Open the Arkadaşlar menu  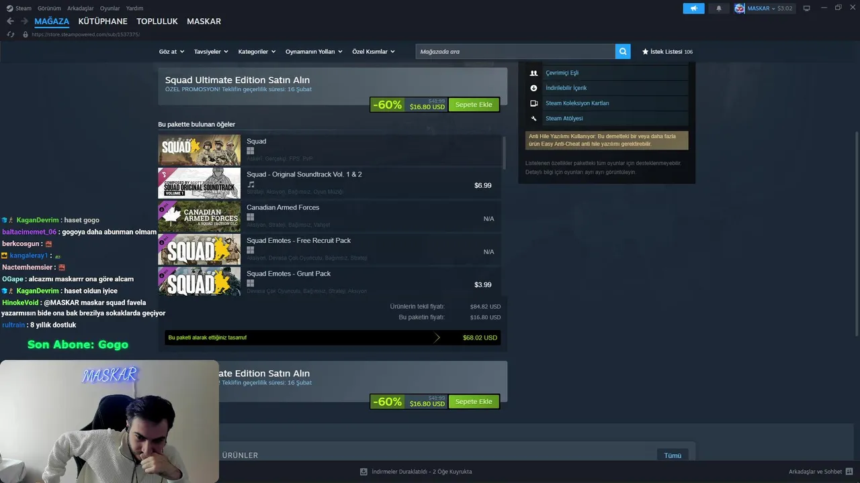(81, 8)
